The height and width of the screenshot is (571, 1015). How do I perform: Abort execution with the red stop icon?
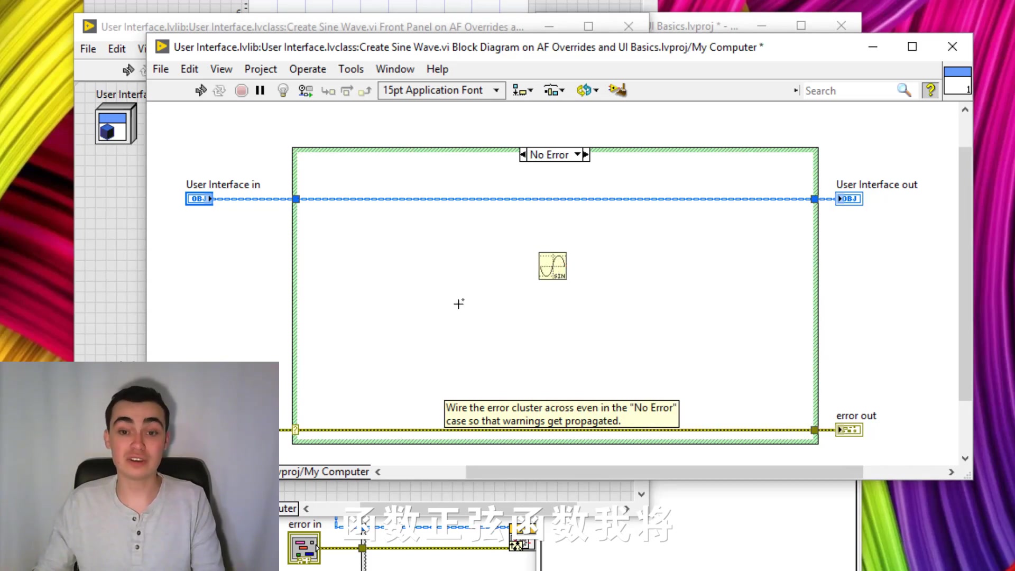point(242,90)
